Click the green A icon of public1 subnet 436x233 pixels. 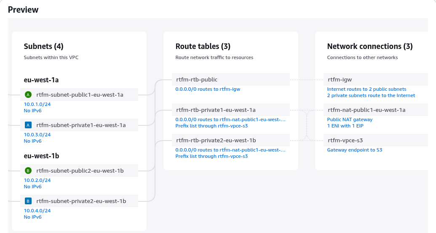click(x=28, y=95)
